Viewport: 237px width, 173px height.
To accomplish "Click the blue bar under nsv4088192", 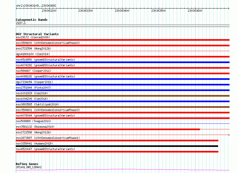I will point(122,79).
